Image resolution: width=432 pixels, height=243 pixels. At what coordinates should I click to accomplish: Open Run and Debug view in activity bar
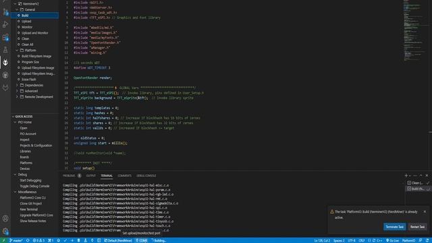(5, 24)
